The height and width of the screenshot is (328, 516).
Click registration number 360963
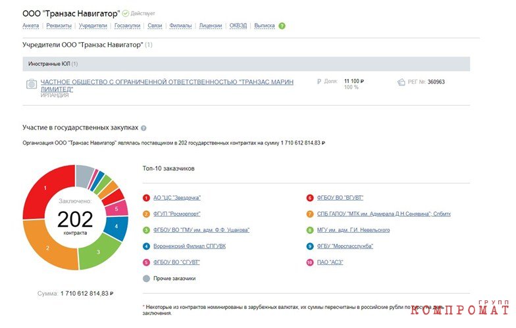click(x=436, y=82)
